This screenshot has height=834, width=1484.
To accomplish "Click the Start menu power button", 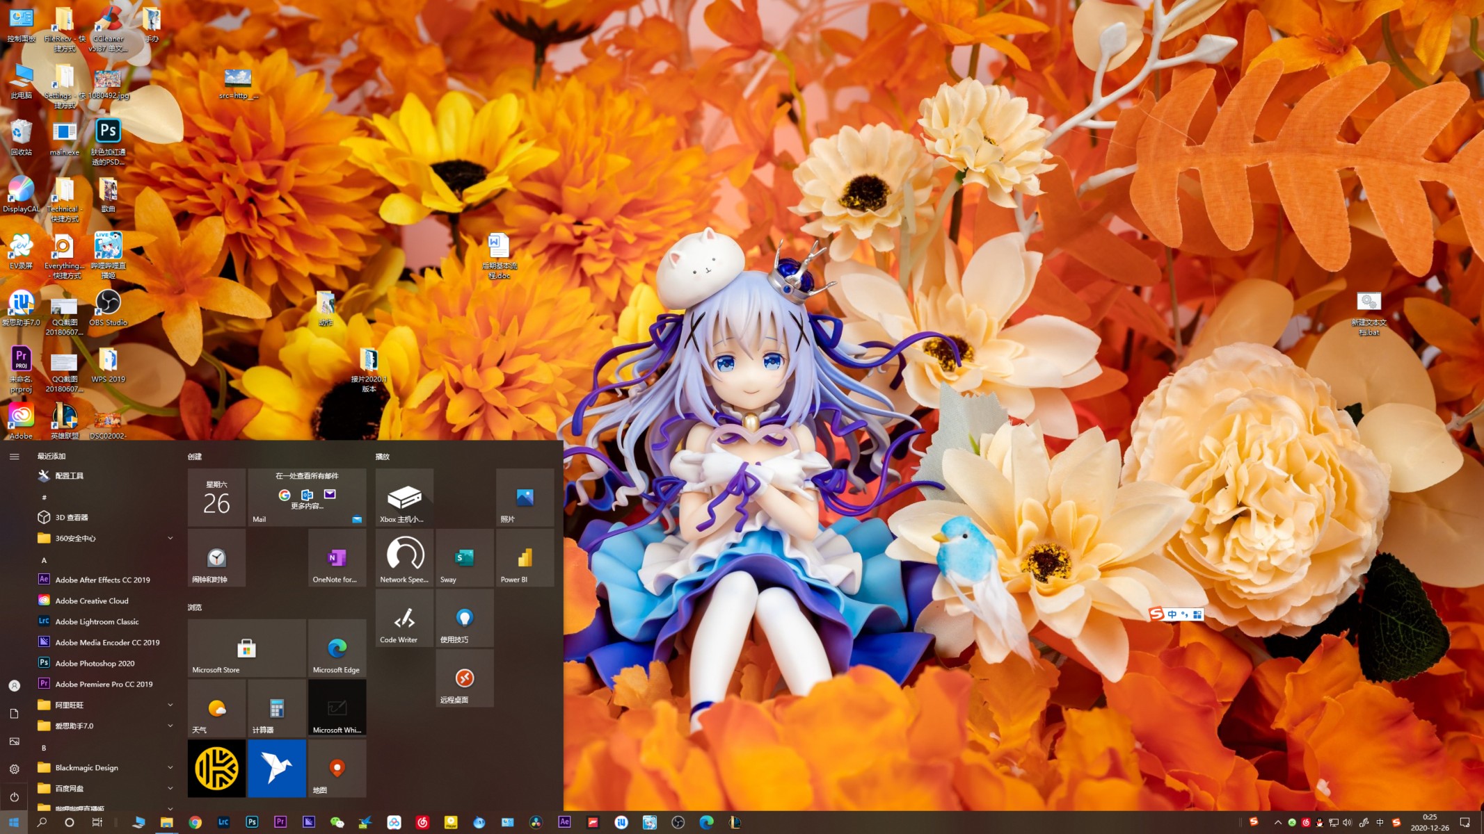I will click(x=14, y=797).
